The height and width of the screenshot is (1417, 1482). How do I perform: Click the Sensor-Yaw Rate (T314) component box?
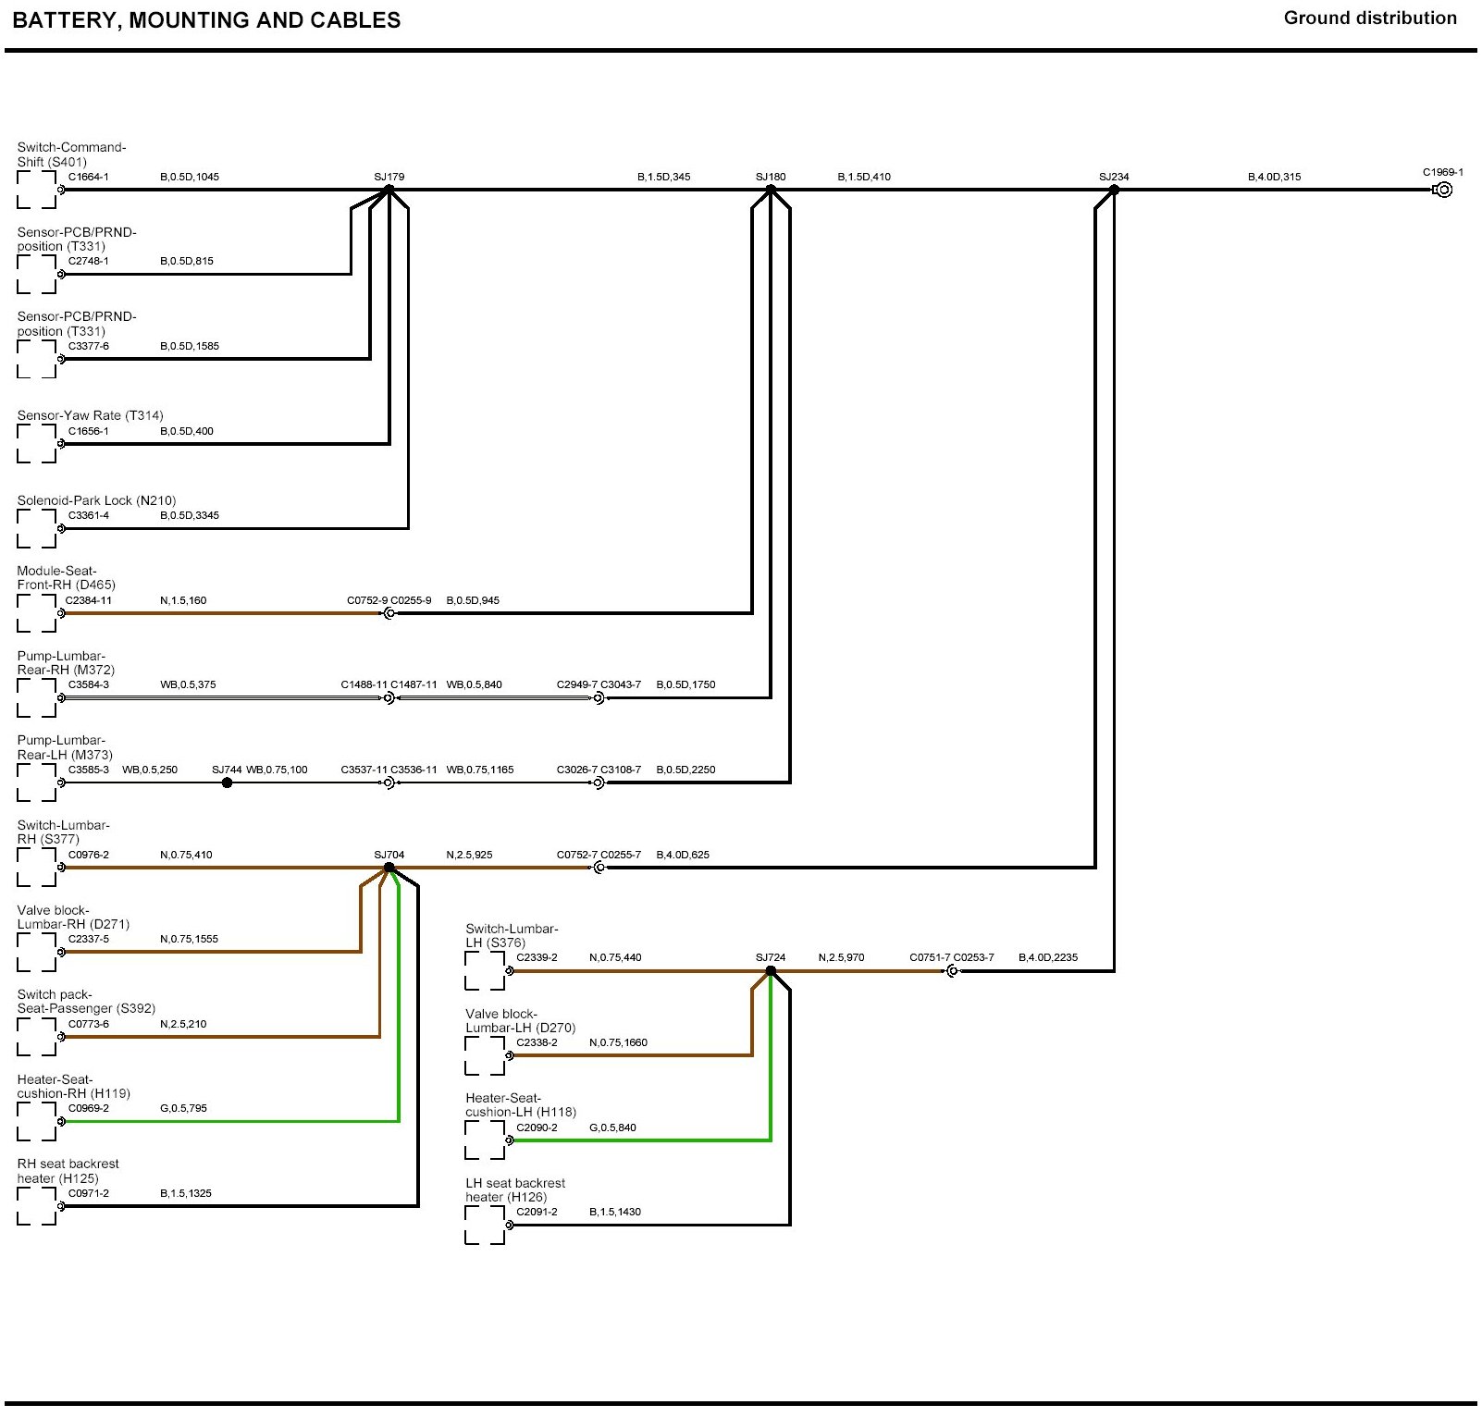click(x=37, y=444)
